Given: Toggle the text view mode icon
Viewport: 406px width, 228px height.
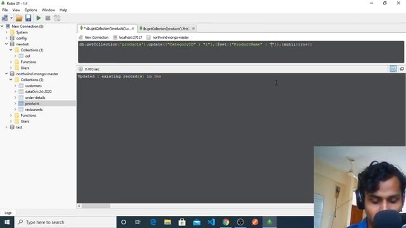Looking at the screenshot, I should click(393, 69).
